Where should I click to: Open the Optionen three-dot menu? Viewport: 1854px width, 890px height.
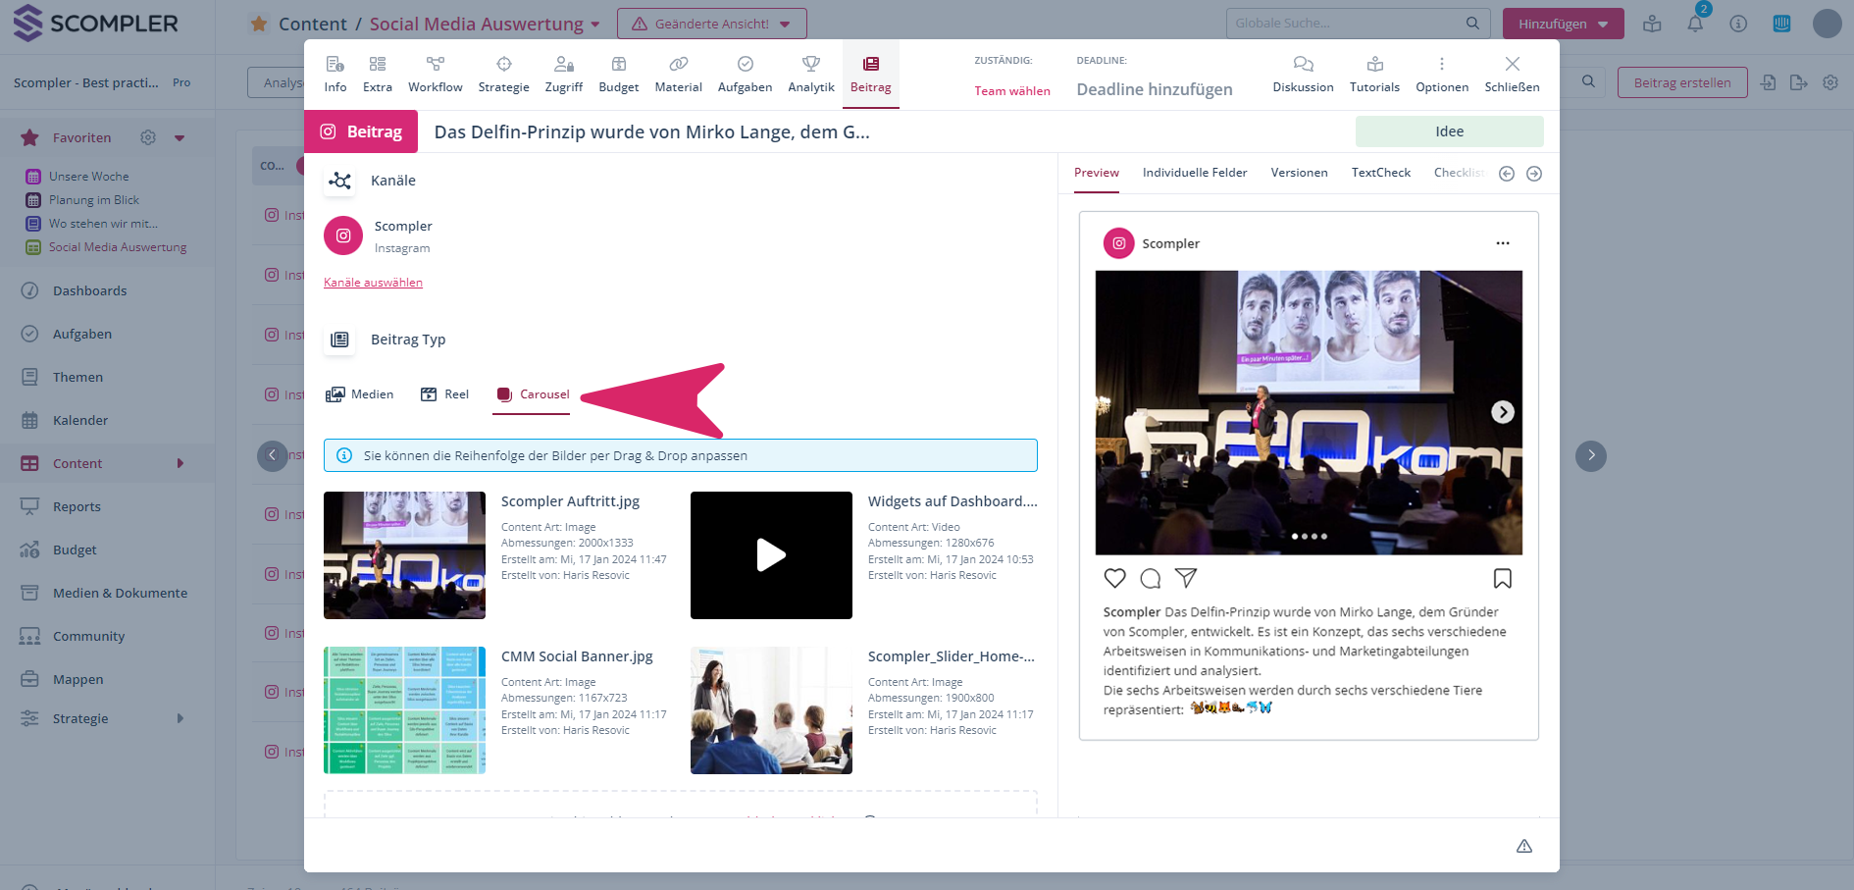(x=1441, y=65)
